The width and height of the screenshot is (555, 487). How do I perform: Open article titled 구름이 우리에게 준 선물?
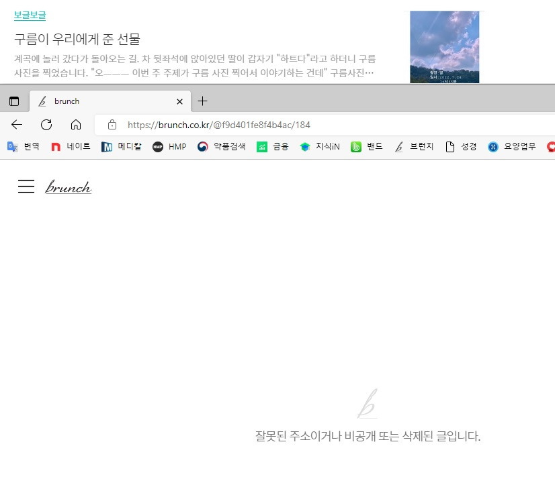[x=77, y=39]
